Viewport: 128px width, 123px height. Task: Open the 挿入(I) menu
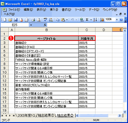(x=54, y=10)
